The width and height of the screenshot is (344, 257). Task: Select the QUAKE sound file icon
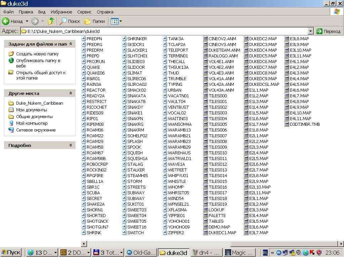click(84, 67)
